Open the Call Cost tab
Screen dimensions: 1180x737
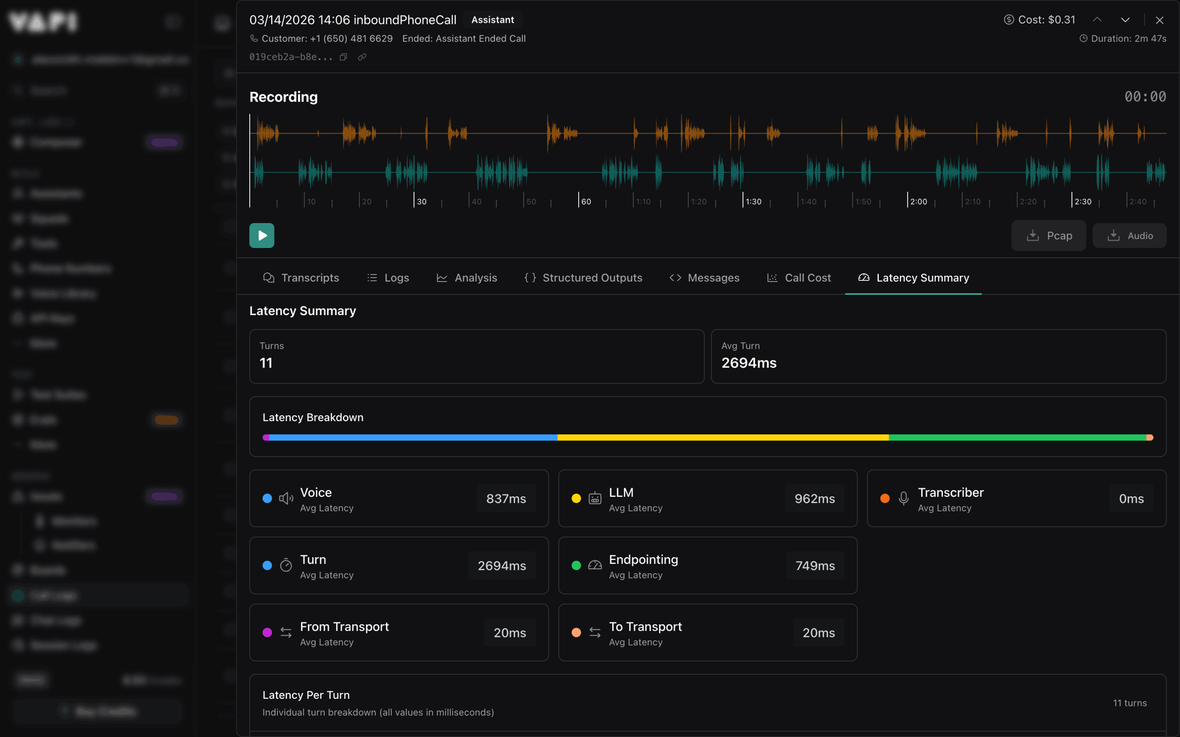(799, 278)
